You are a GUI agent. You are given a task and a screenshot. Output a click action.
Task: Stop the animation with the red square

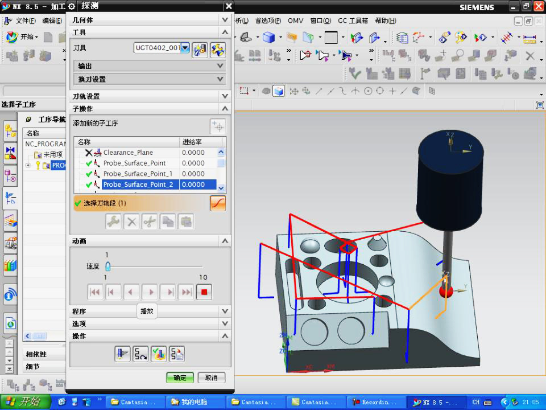click(x=204, y=292)
